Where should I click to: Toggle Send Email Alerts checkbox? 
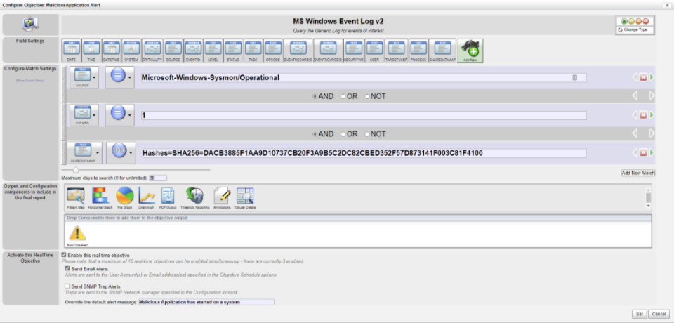coord(67,269)
